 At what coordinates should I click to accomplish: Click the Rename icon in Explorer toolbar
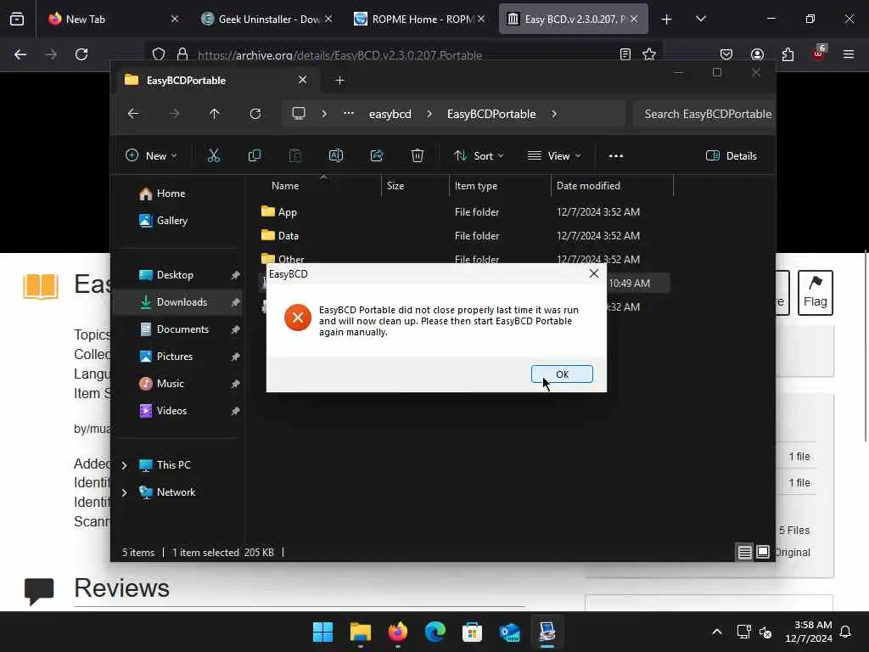pos(336,156)
